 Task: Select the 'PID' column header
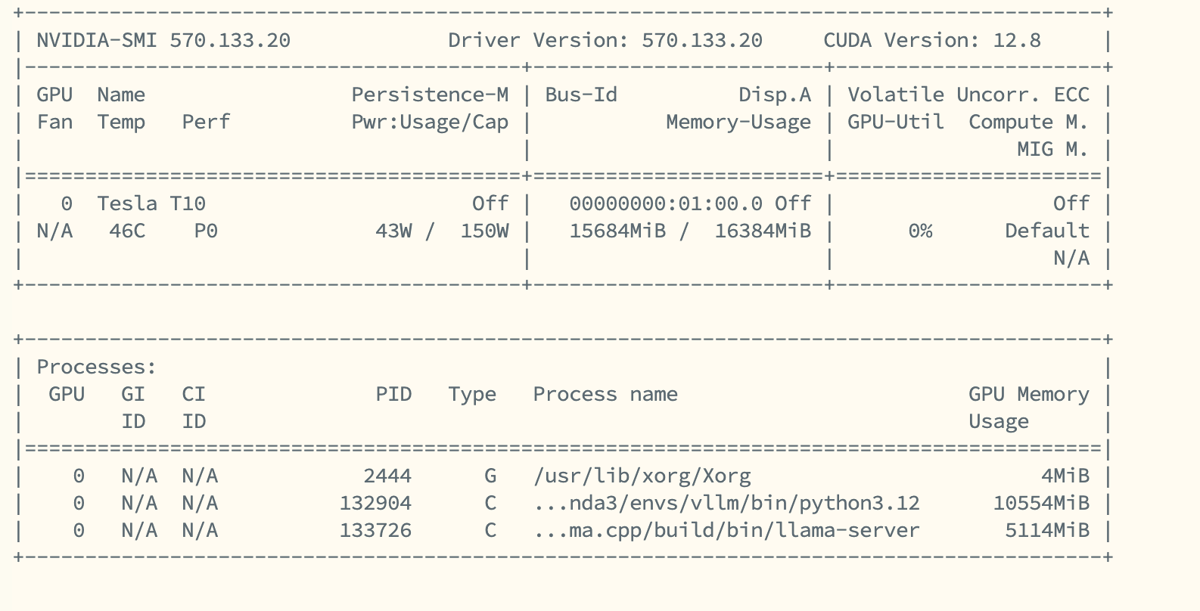393,394
